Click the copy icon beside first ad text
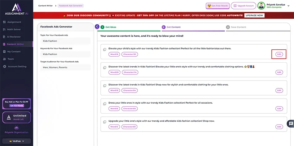The width and height of the screenshot is (294, 146). pos(105,49)
